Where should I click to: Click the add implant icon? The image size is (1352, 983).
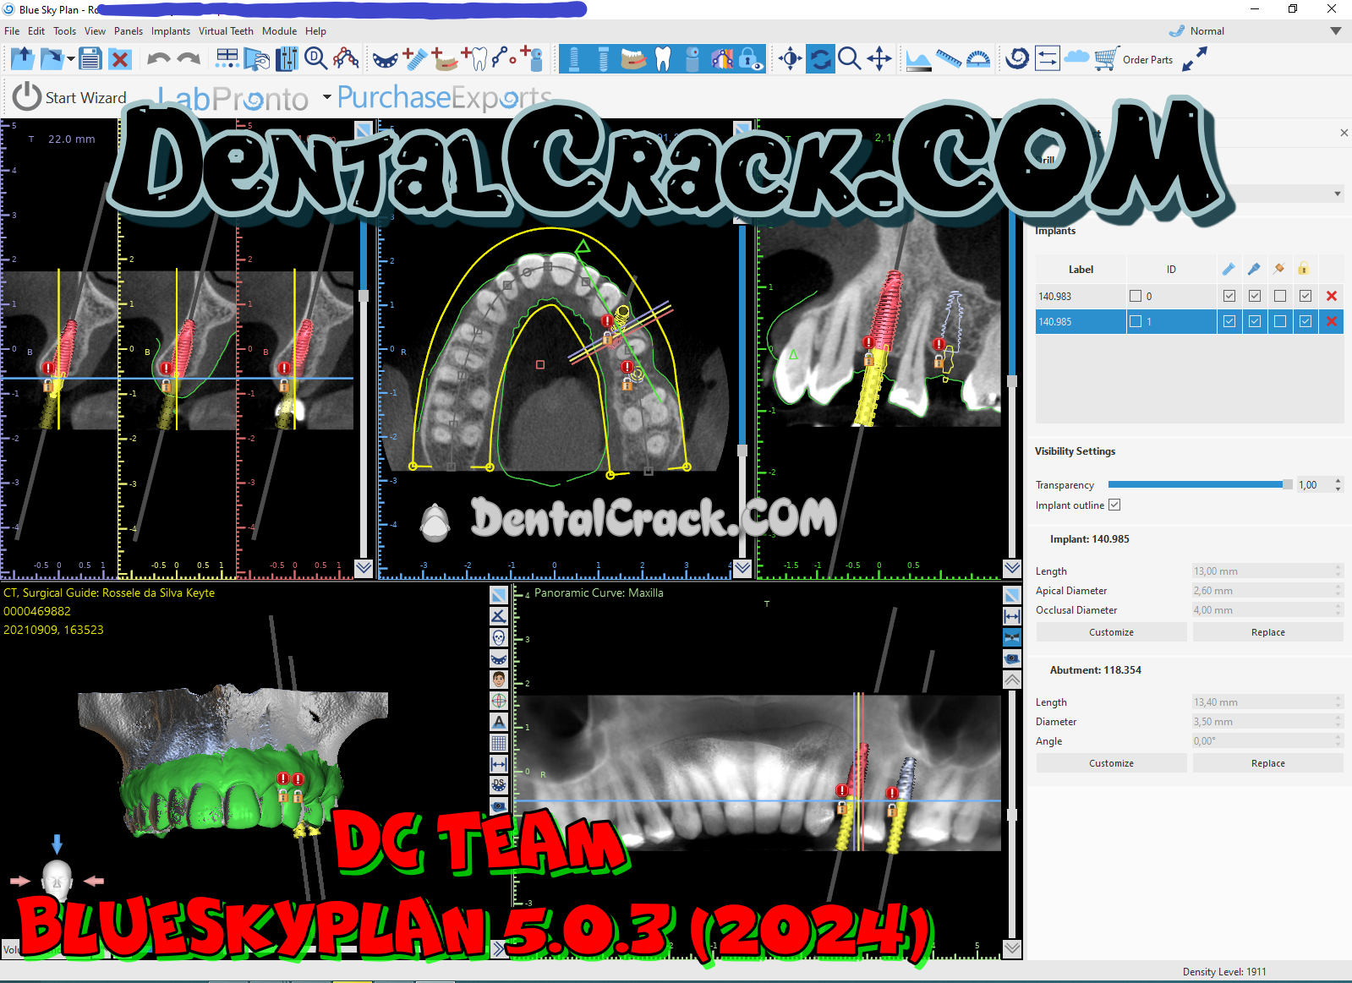coord(415,58)
